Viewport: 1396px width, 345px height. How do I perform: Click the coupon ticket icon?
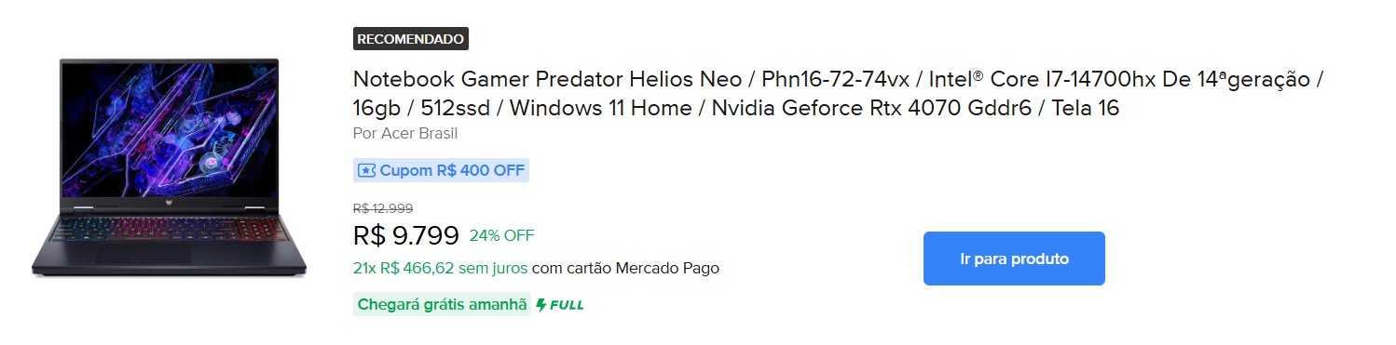click(367, 171)
